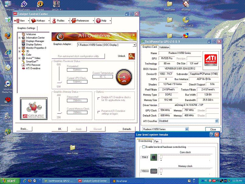Open the View toolbar menu in Catalyst
The image size is (245, 184).
[20, 21]
